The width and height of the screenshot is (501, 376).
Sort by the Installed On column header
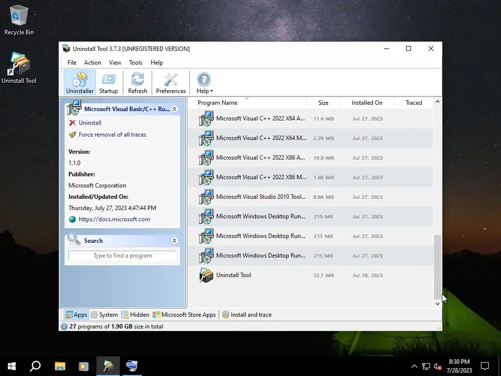pos(367,103)
